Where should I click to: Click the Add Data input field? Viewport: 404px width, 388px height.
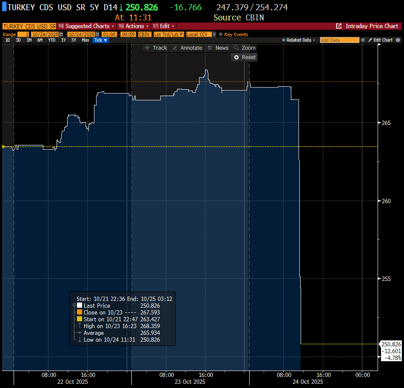[339, 40]
